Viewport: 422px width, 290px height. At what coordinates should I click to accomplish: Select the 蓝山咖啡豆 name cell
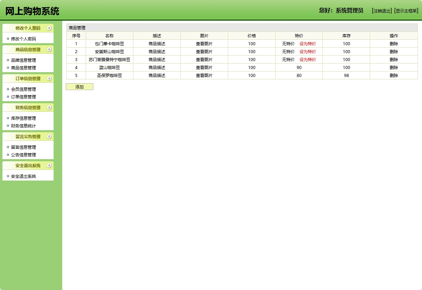[x=110, y=67]
